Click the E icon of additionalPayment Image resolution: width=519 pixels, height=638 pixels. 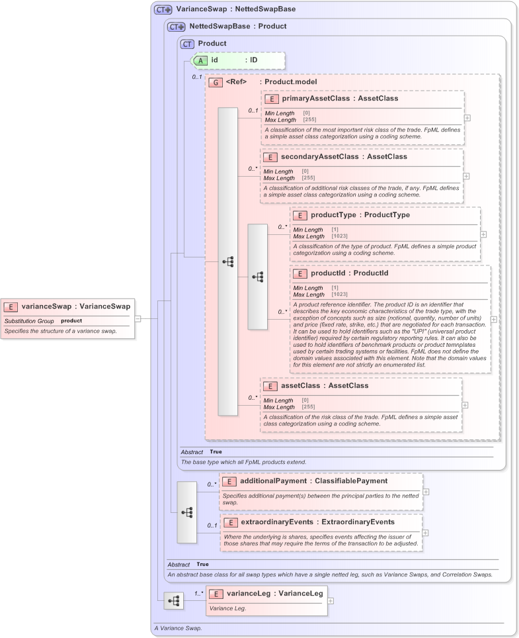[229, 482]
